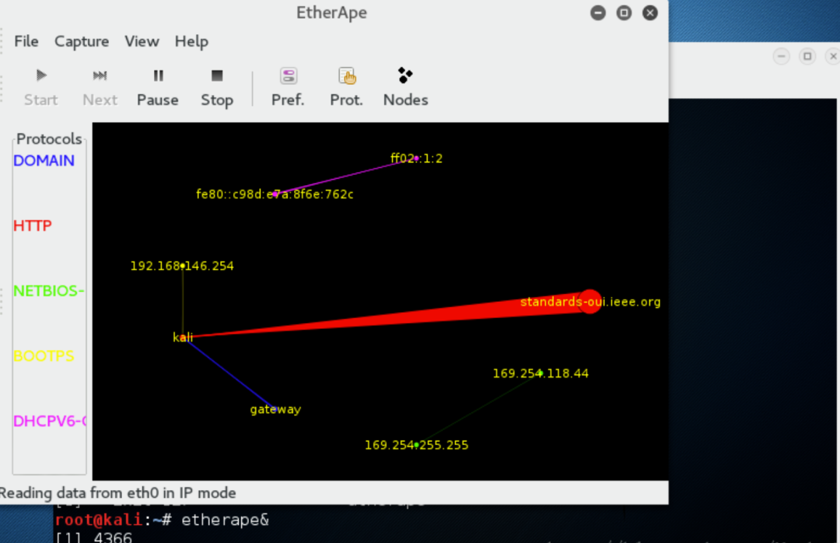Open Preferences via the Pref. icon
840x543 pixels.
288,75
